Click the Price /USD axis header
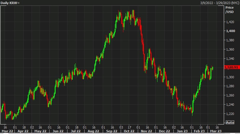 pyautogui.click(x=230, y=10)
